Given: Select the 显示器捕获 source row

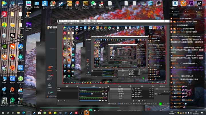Looking at the screenshot, I should click(x=142, y=93).
